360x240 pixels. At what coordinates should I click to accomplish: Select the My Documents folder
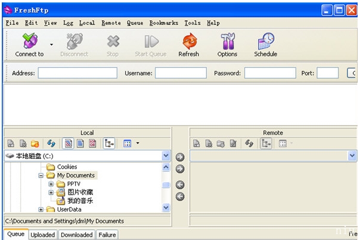76,175
